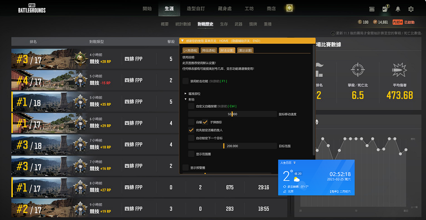Toggle the 禁用射击功能 checkbox
The height and width of the screenshot is (220, 426).
[186, 81]
